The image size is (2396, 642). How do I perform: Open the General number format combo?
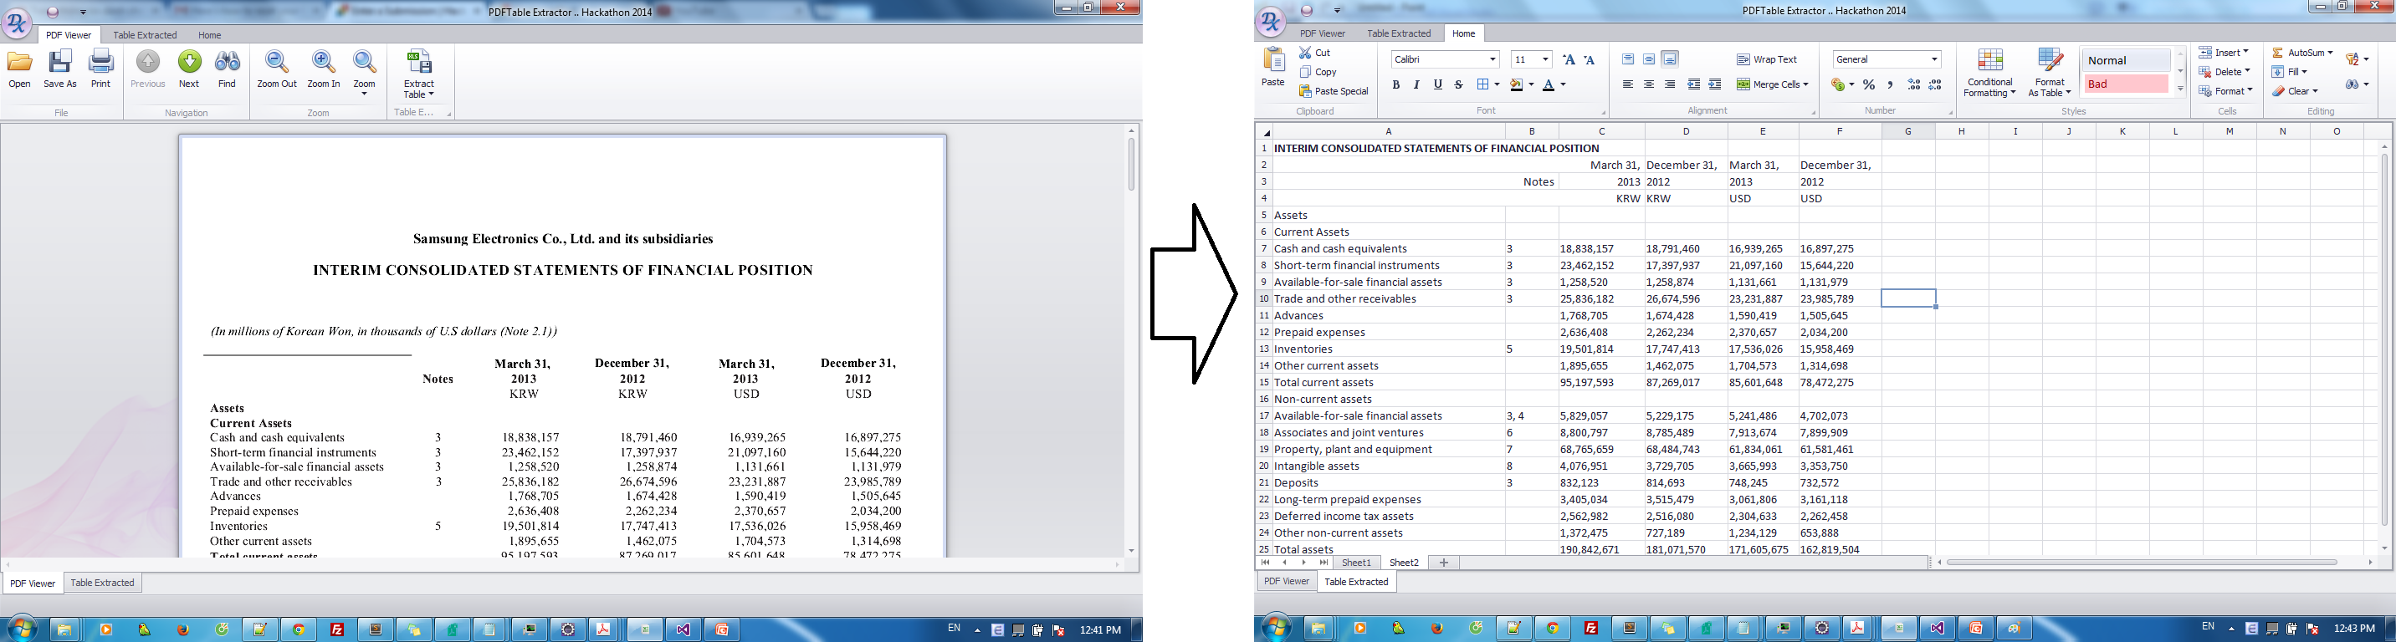pyautogui.click(x=1887, y=59)
